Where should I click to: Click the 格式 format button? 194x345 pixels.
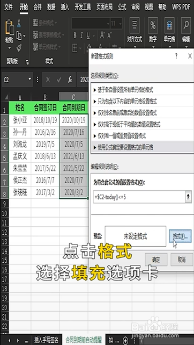click(181, 236)
